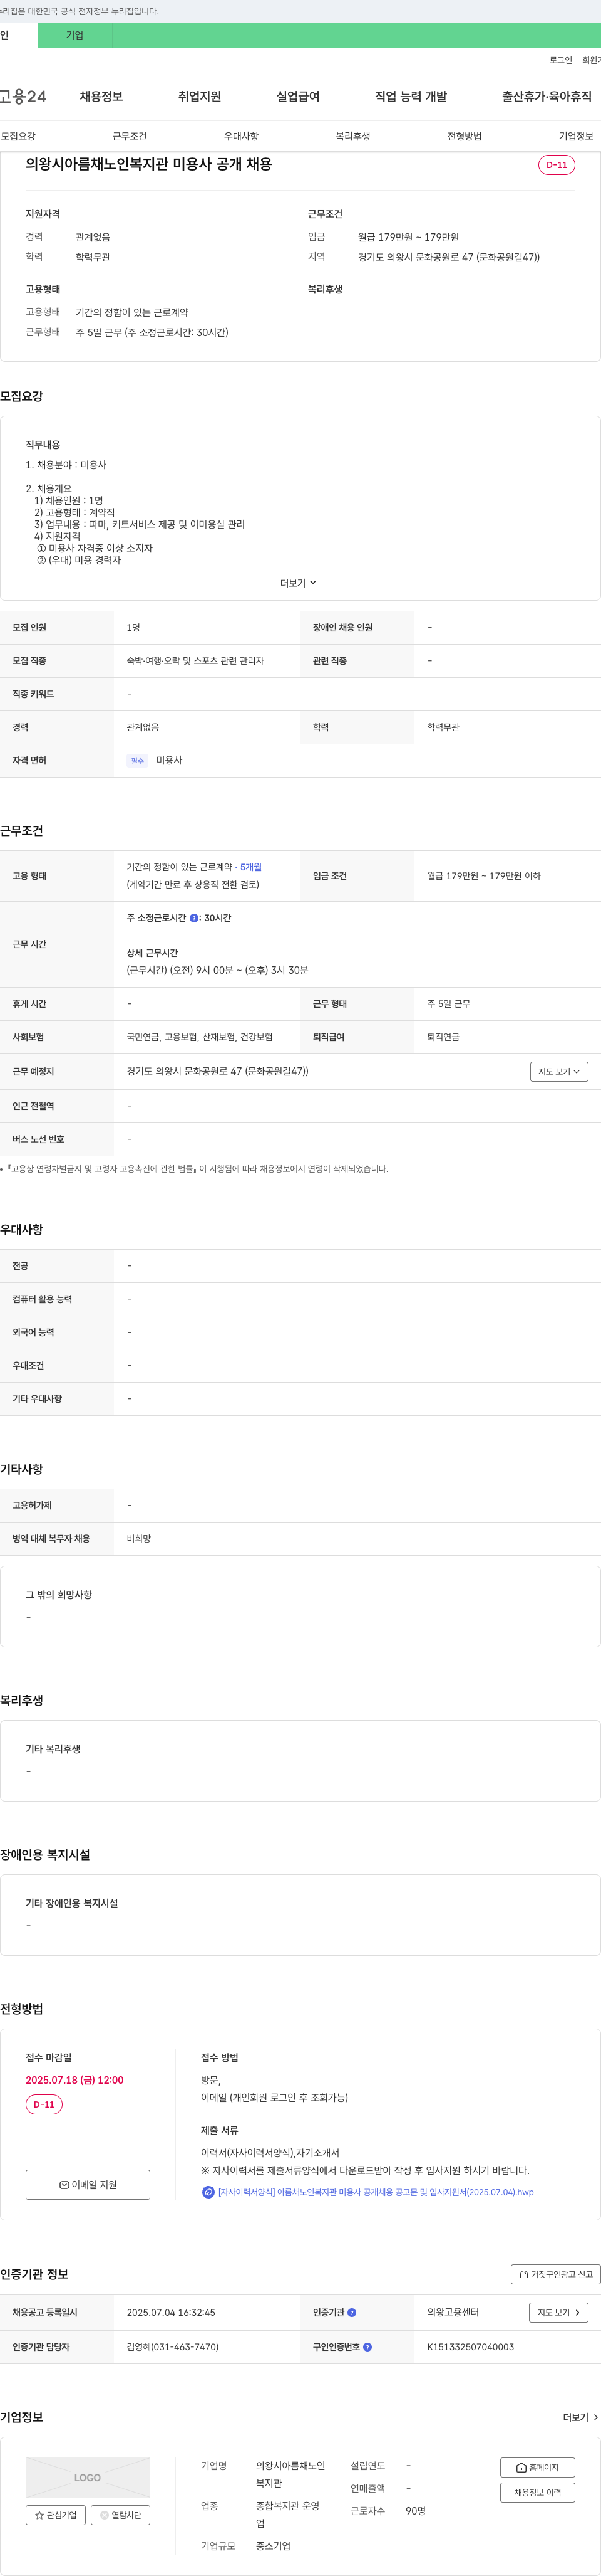Select the deadline text 2025.07.18 (금) 12:00

[x=75, y=2080]
